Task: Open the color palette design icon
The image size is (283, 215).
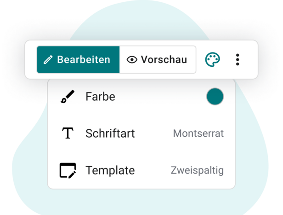Action: click(212, 59)
